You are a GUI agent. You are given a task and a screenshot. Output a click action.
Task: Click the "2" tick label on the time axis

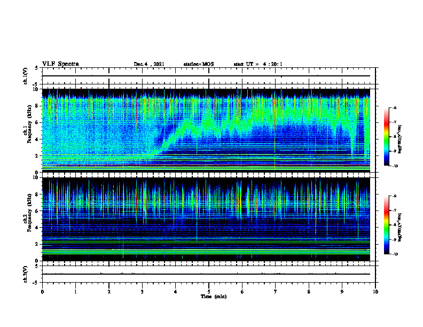click(109, 292)
